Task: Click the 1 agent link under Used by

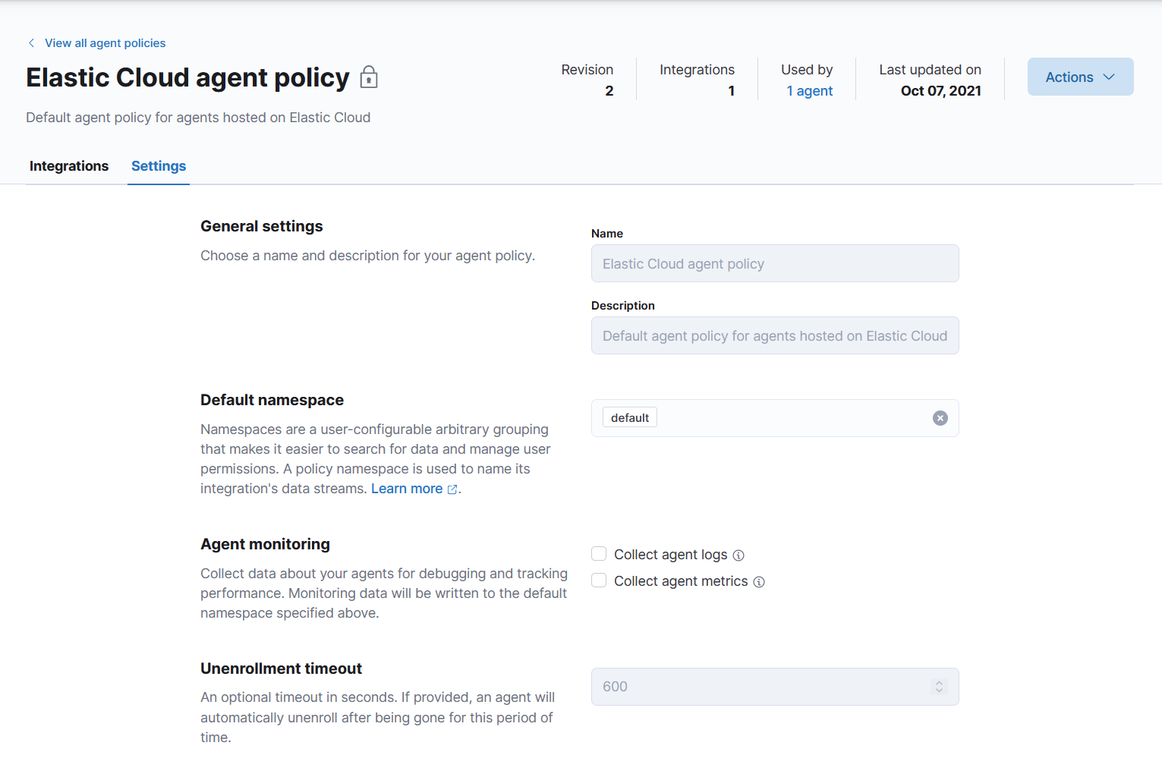Action: 809,90
